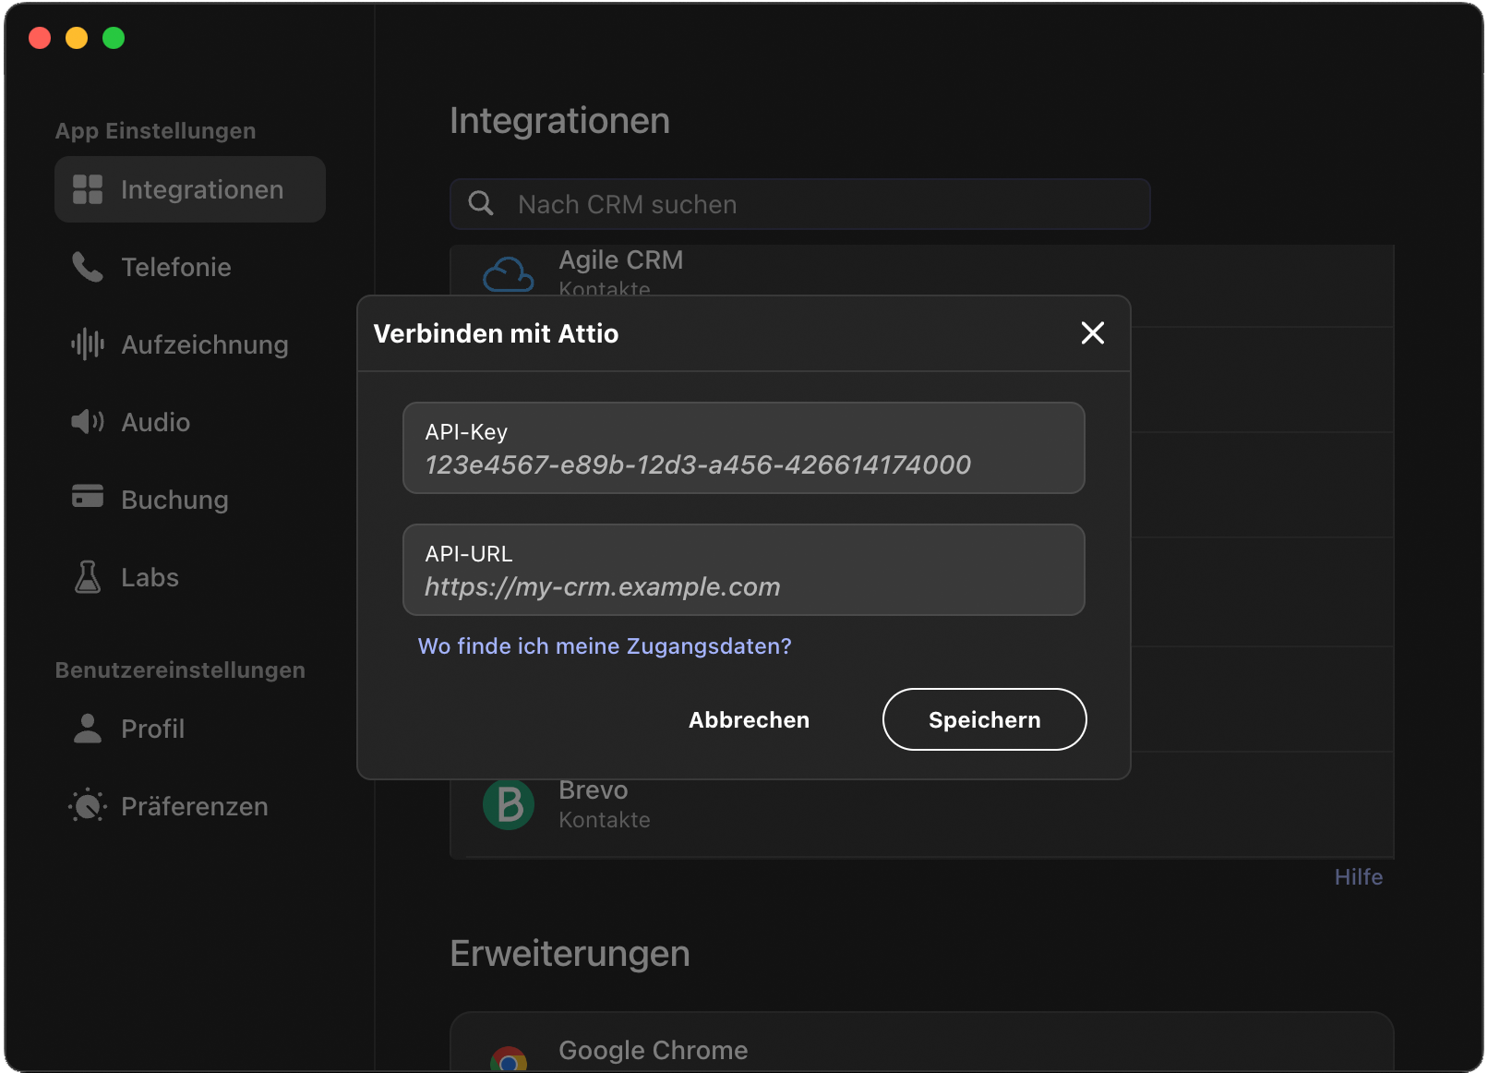Click the Telefonie phone icon
Viewport: 1488px width, 1073px height.
tap(88, 267)
